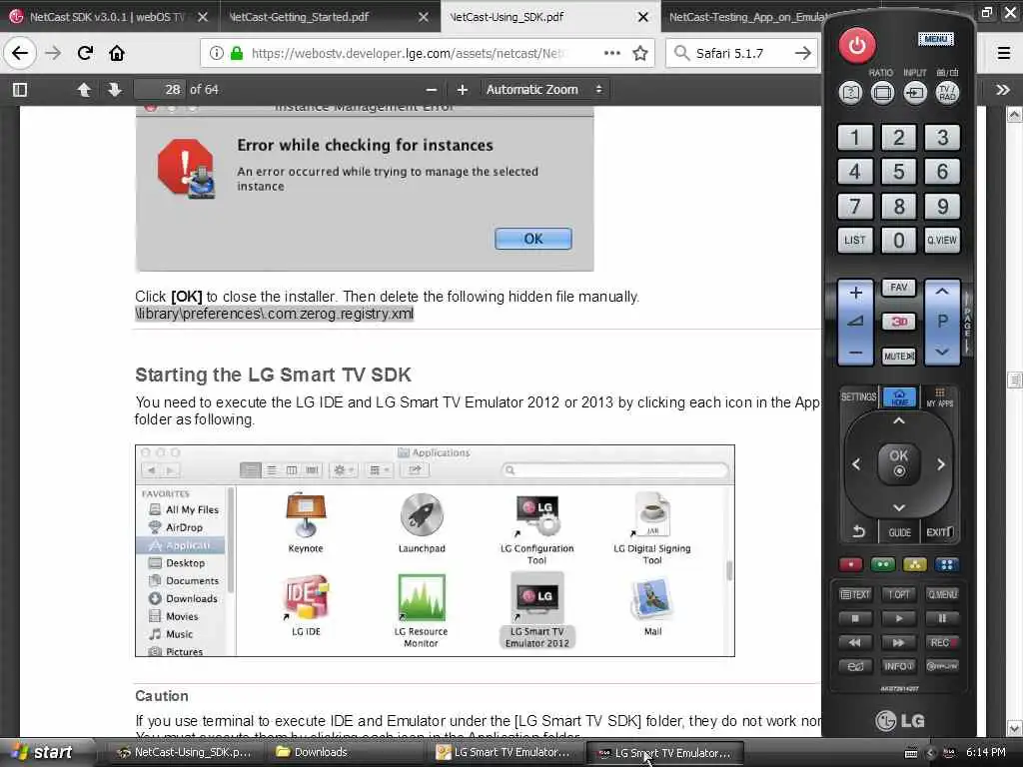
Task: Go back with the browser back arrow
Action: [x=20, y=54]
